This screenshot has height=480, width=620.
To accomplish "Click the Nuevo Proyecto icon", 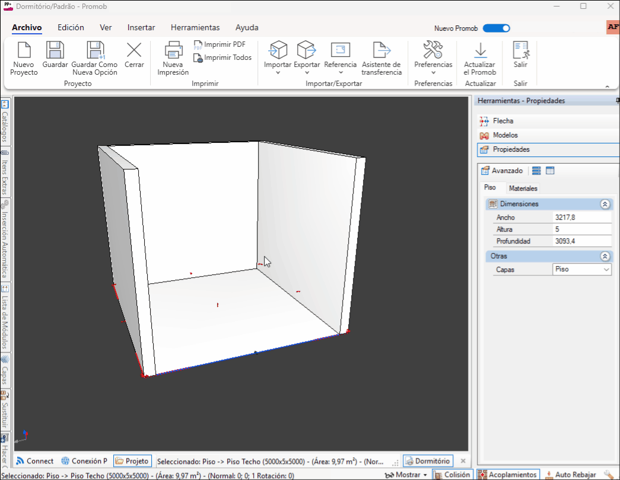I will click(x=24, y=50).
